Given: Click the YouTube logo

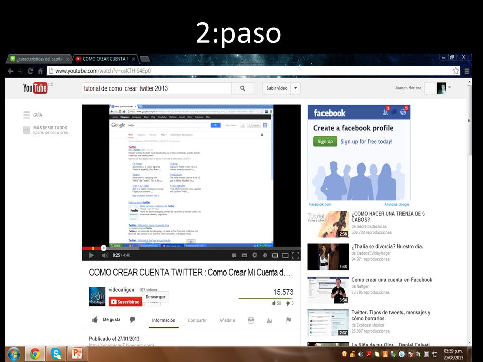Looking at the screenshot, I should tap(35, 88).
